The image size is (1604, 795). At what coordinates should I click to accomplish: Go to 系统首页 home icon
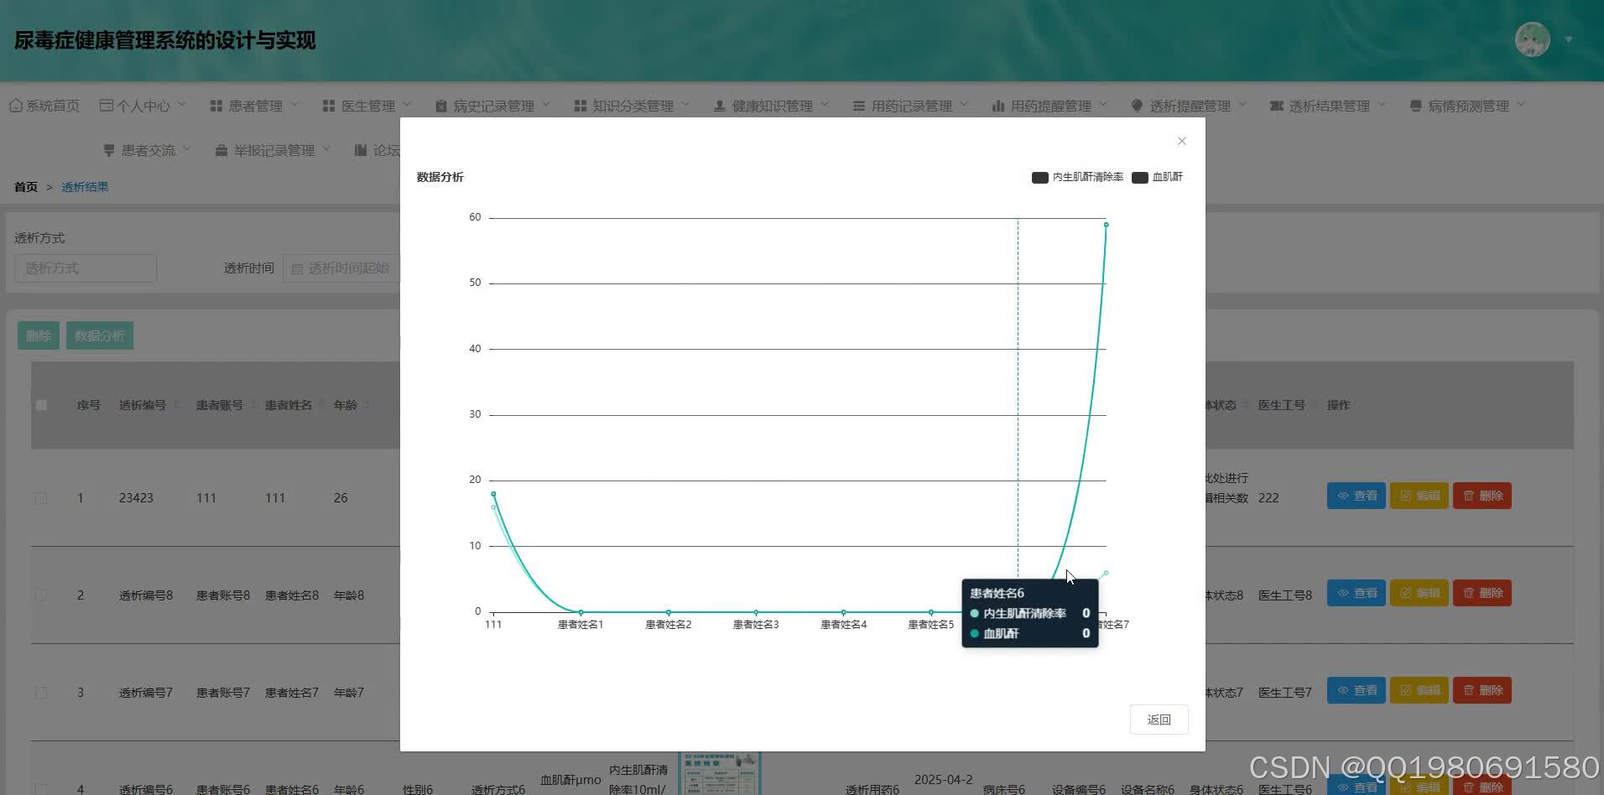click(15, 106)
